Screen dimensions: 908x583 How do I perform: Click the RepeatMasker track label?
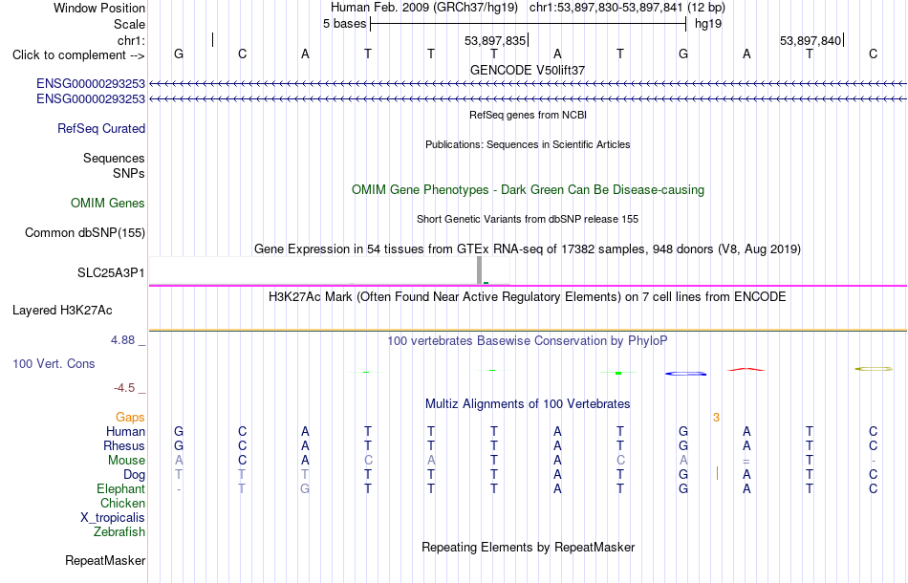point(105,560)
